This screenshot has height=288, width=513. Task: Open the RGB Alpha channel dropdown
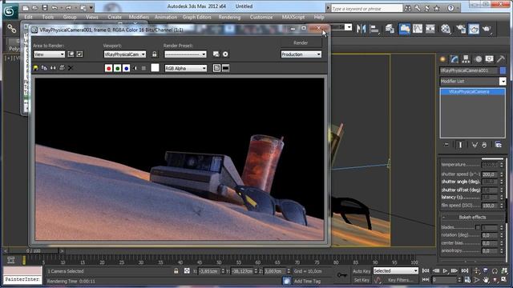[x=185, y=68]
